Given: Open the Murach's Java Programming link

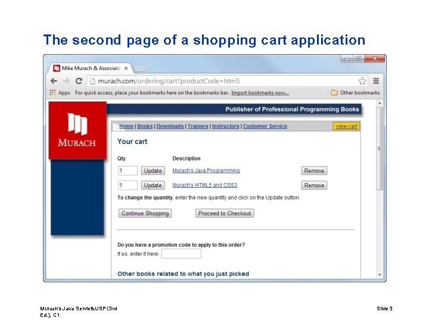Looking at the screenshot, I should pos(206,171).
